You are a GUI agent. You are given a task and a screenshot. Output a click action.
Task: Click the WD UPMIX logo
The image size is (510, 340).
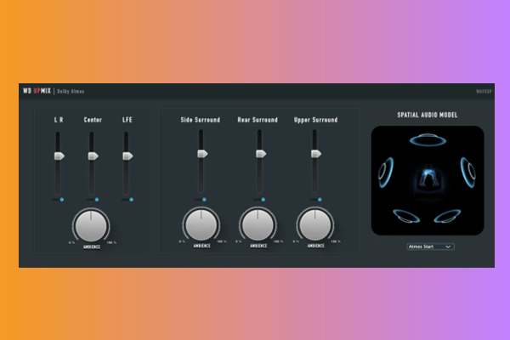pyautogui.click(x=37, y=91)
